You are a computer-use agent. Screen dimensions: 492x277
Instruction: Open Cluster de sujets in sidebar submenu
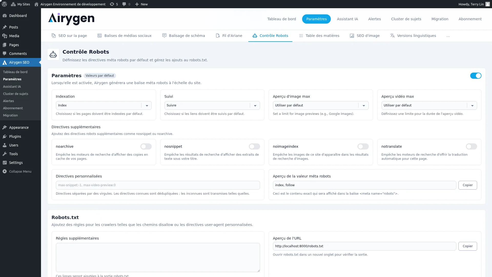point(16,94)
